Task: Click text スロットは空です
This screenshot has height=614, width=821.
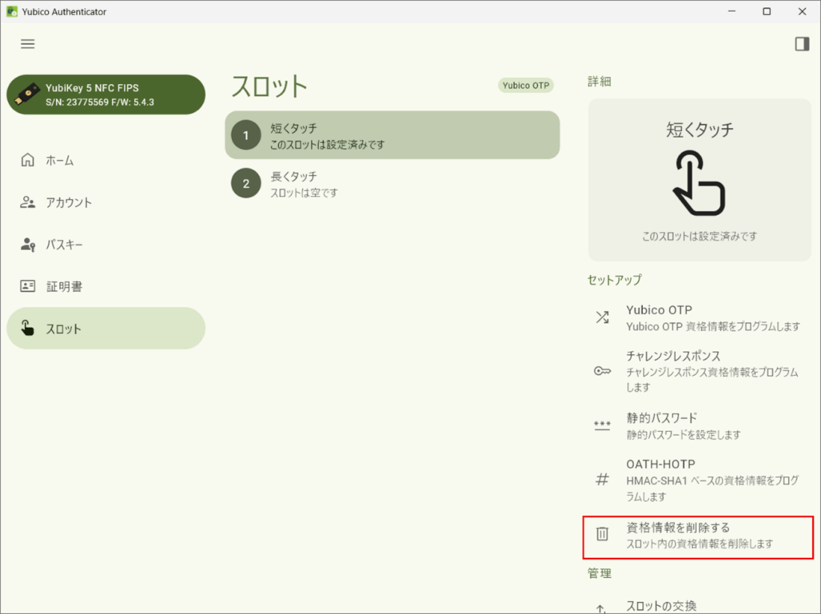Action: click(x=304, y=193)
